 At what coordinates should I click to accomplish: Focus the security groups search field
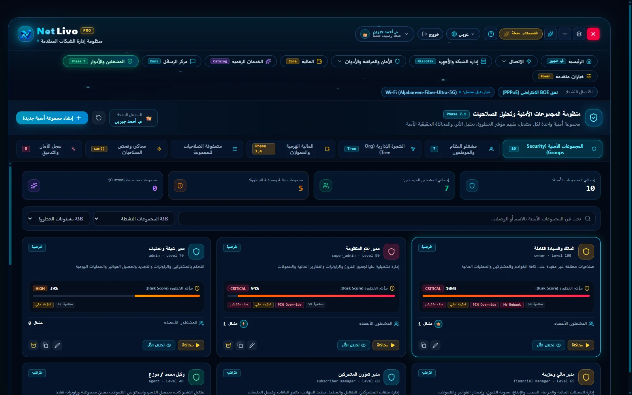[x=387, y=218]
